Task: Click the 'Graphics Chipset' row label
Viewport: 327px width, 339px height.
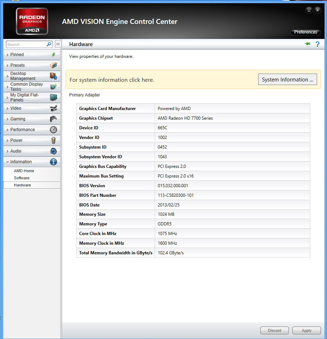Action: (96, 118)
